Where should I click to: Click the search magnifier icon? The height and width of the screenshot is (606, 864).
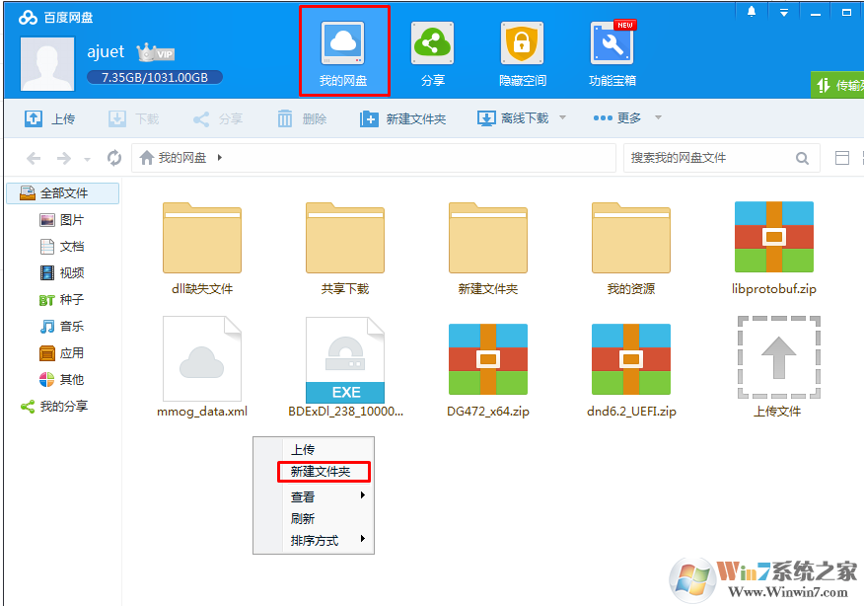(x=802, y=159)
